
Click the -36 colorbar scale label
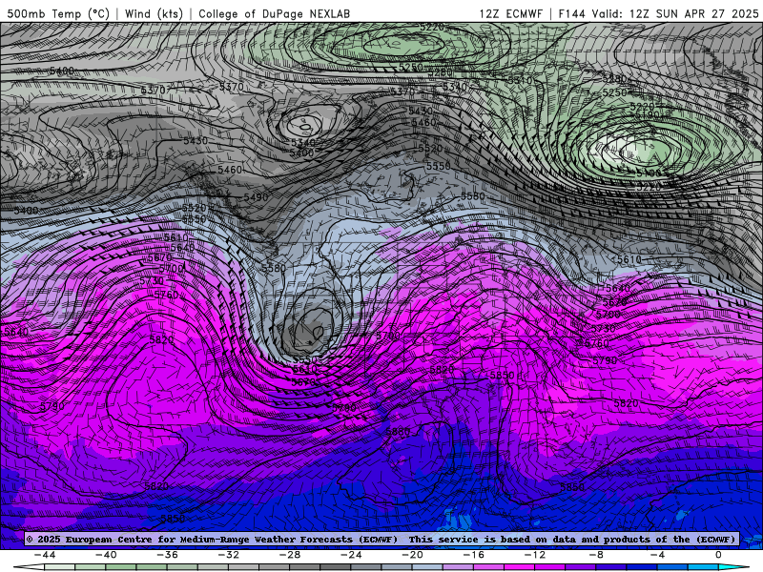point(167,555)
